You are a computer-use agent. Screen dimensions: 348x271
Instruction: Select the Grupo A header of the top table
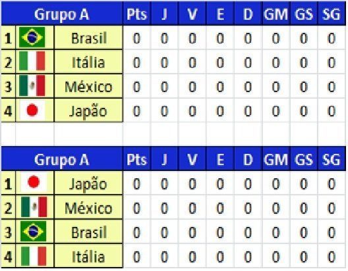click(x=62, y=14)
